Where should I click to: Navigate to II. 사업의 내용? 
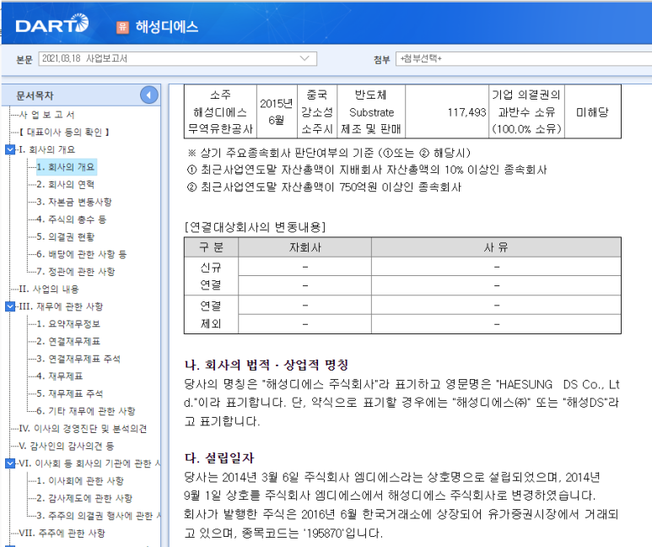tap(49, 289)
